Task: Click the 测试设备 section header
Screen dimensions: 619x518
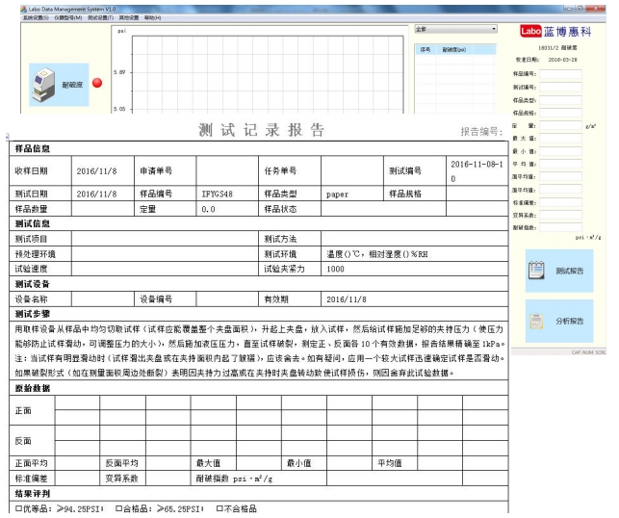Action: tap(33, 284)
